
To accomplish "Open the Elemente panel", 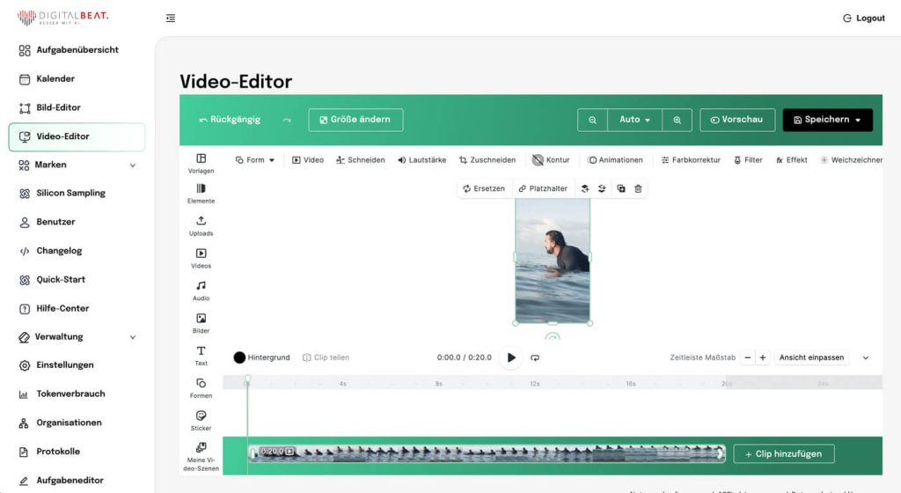I will click(201, 193).
